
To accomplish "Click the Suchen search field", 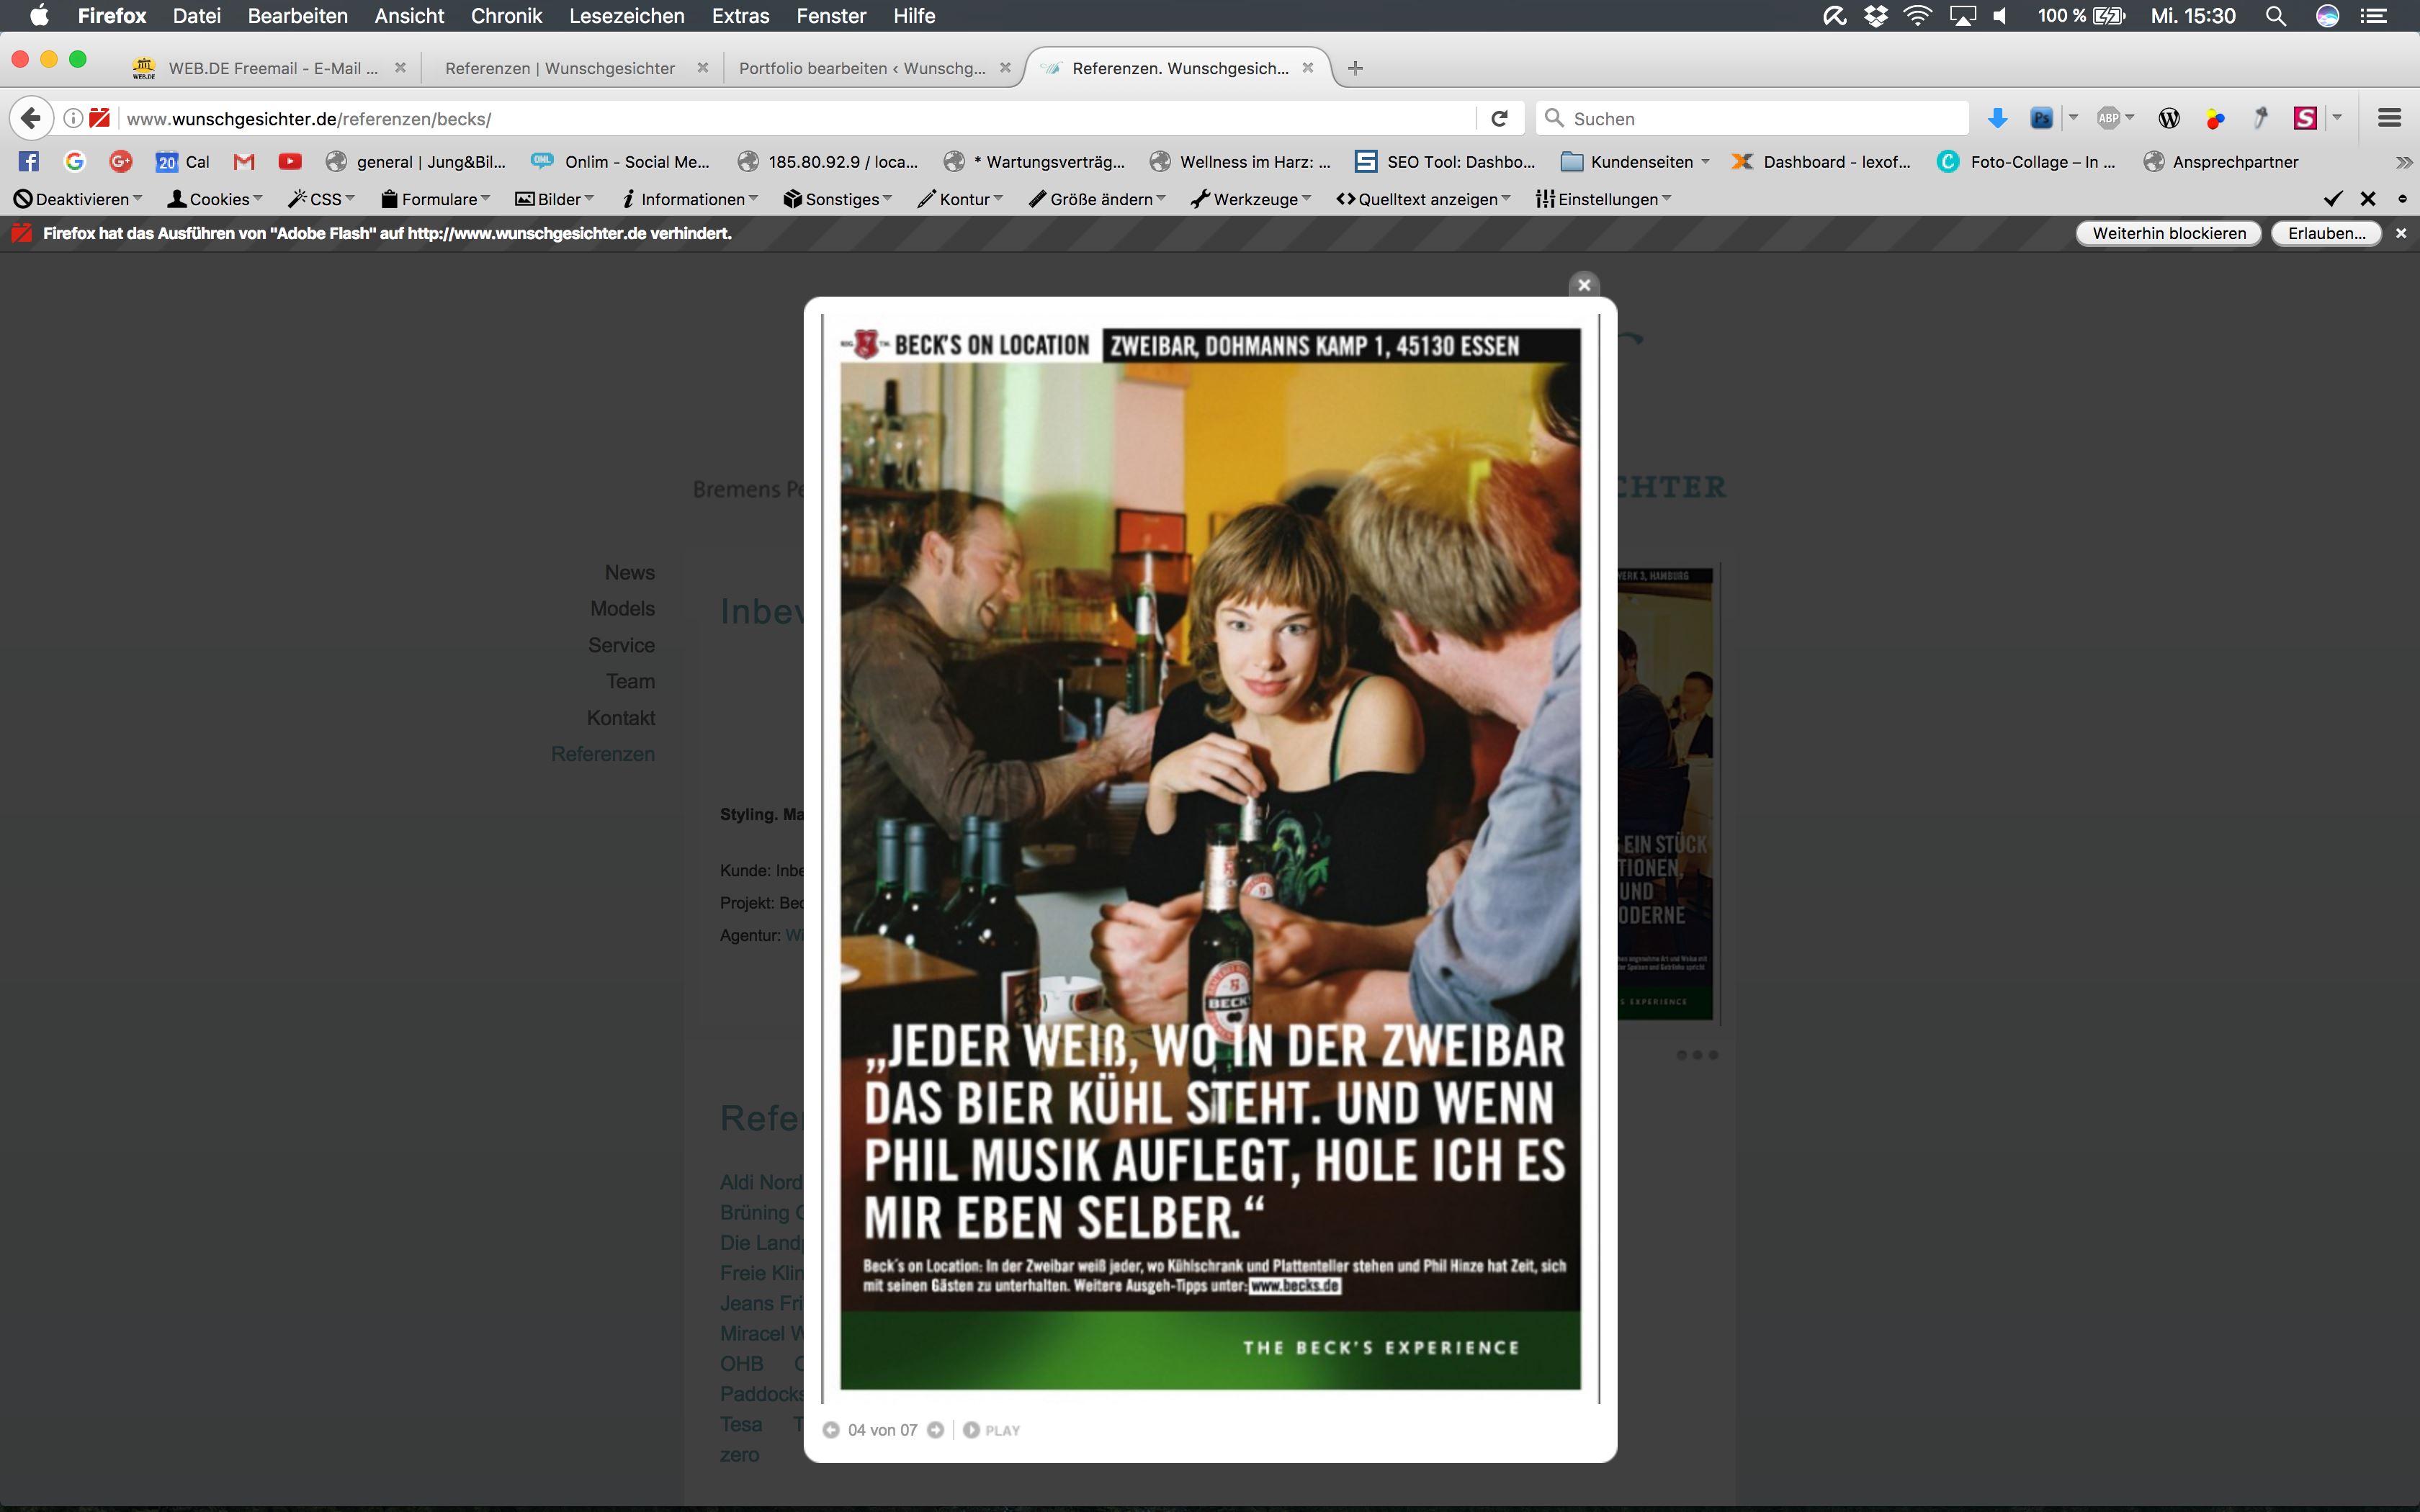I will point(1752,118).
